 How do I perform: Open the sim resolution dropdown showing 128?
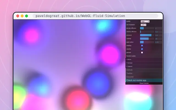144,25
